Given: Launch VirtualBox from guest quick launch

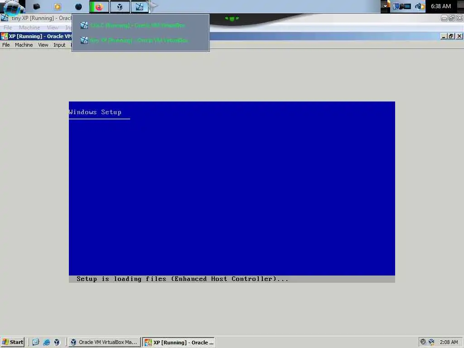Looking at the screenshot, I should tap(57, 342).
